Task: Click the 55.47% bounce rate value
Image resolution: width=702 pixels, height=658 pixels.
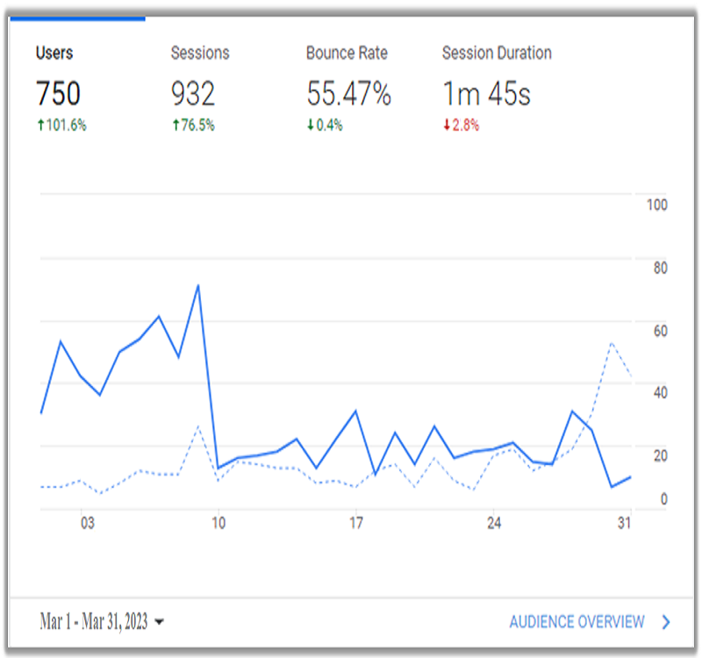Action: [x=348, y=94]
